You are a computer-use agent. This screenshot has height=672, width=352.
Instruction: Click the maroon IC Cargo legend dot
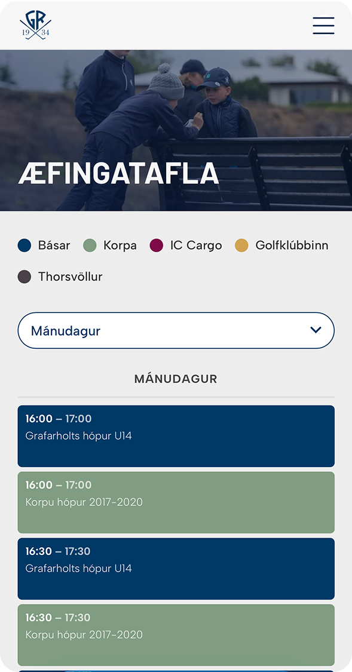(157, 246)
